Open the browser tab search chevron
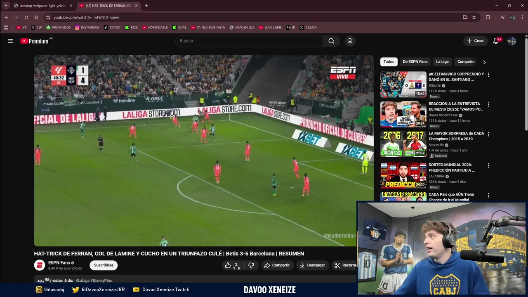This screenshot has height=297, width=528. pyautogui.click(x=6, y=5)
